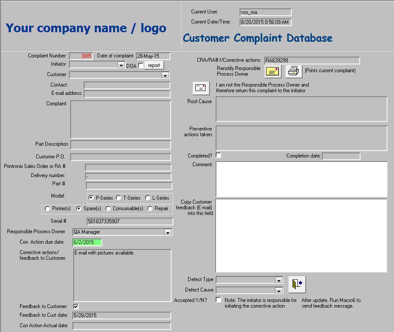Screen dimensions: 394x332
Task: Toggle the DOA checkbox
Action: pyautogui.click(x=141, y=66)
